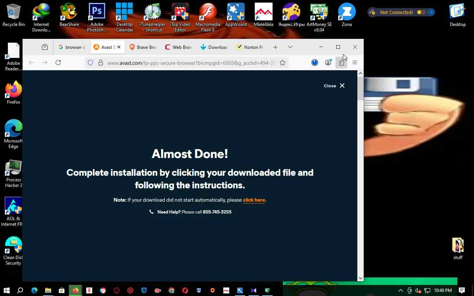Open the stuff archive on the desktop
Image resolution: width=474 pixels, height=296 pixels.
458,249
